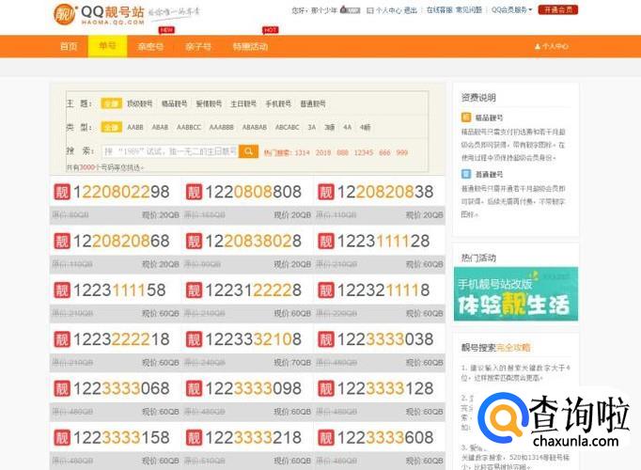Filter by 3A number type
The height and width of the screenshot is (470, 641).
(312, 128)
